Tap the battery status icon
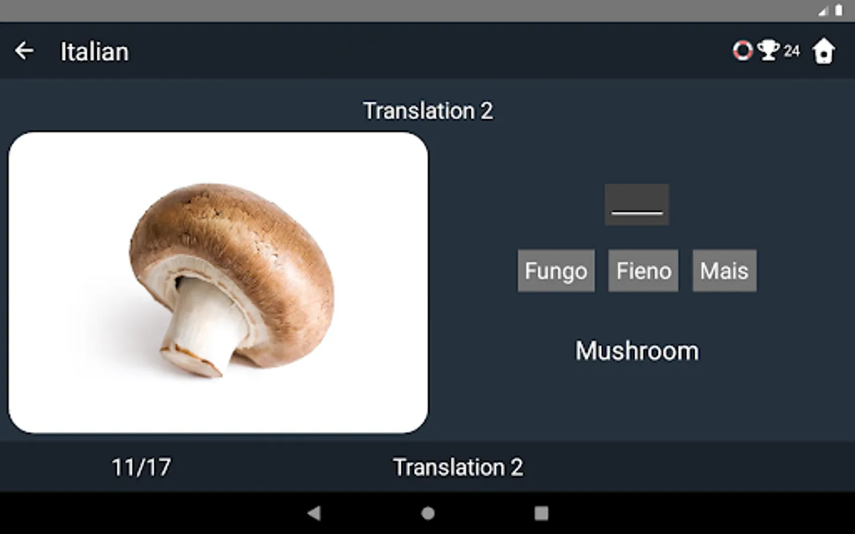This screenshot has width=855, height=534. (x=838, y=11)
